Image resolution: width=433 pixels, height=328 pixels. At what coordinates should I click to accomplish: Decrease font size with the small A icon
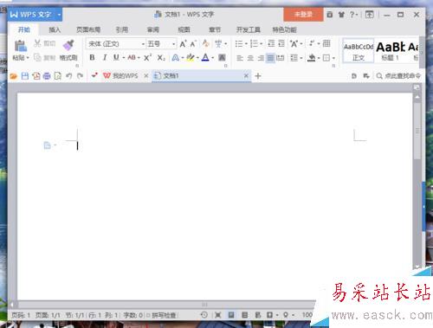(193, 44)
